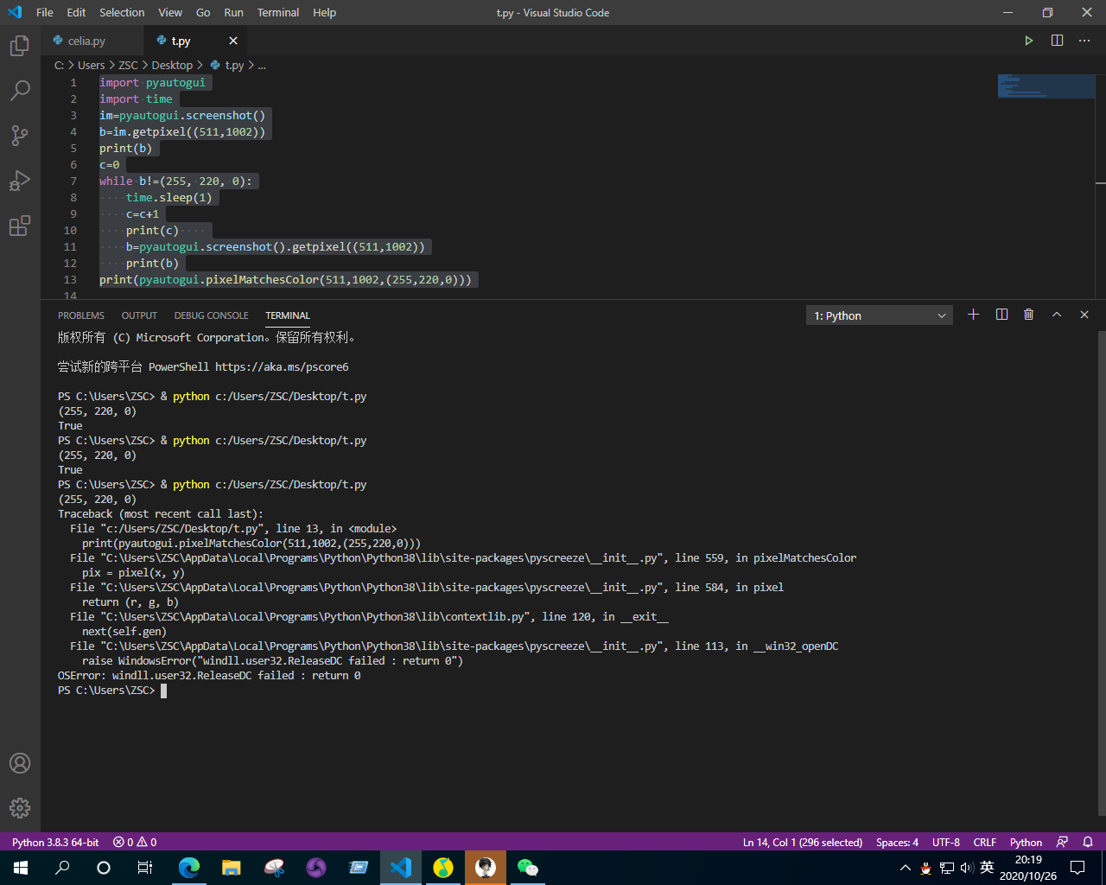The height and width of the screenshot is (885, 1106).
Task: Run Python file with the play button
Action: (x=1029, y=41)
